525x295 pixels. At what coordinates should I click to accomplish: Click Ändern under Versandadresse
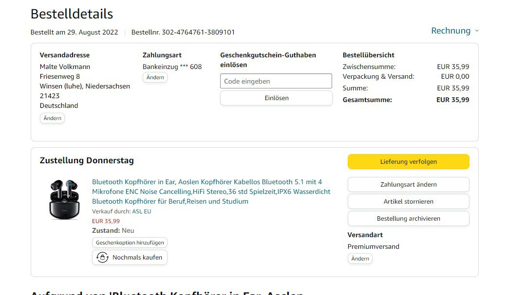coord(52,118)
